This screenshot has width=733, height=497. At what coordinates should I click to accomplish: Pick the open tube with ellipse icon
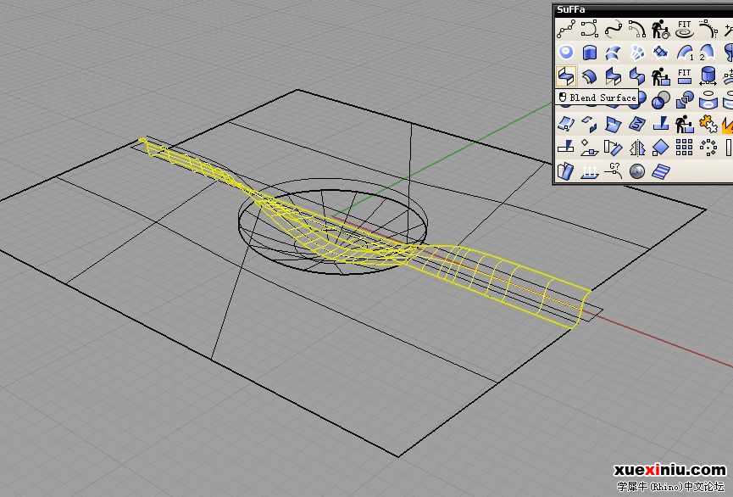[x=708, y=100]
